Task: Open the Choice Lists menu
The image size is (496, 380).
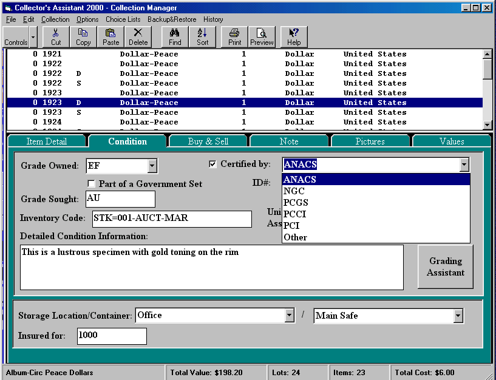Action: [x=123, y=19]
